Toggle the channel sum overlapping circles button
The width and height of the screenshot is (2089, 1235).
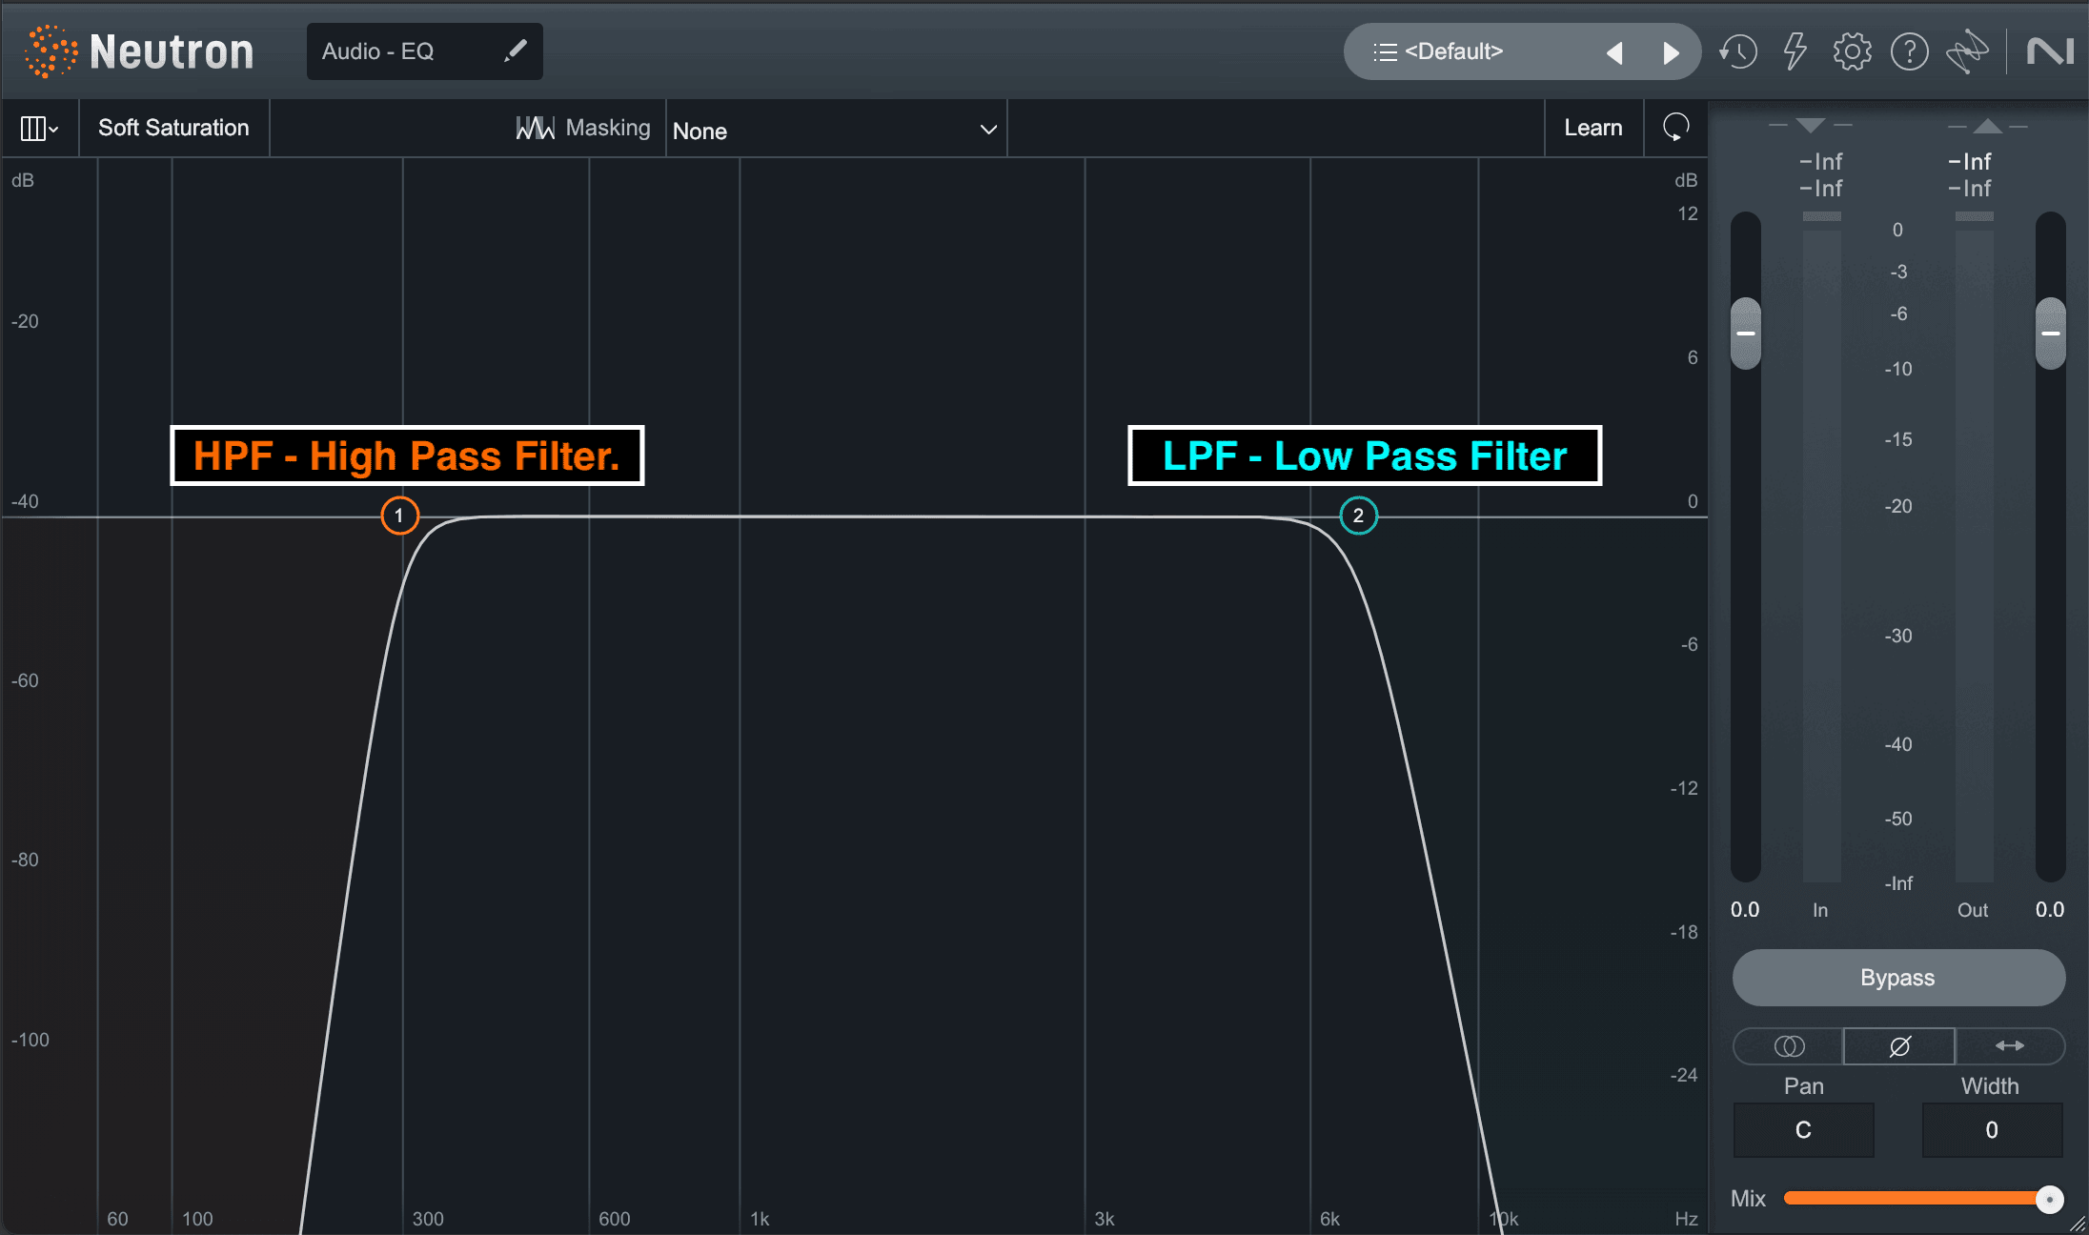tap(1789, 1046)
